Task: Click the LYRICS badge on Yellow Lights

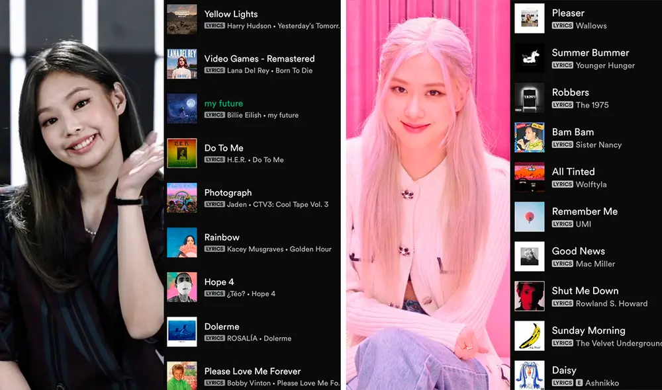Action: 215,26
